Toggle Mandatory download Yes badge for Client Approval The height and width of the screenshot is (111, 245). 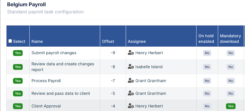point(231,106)
